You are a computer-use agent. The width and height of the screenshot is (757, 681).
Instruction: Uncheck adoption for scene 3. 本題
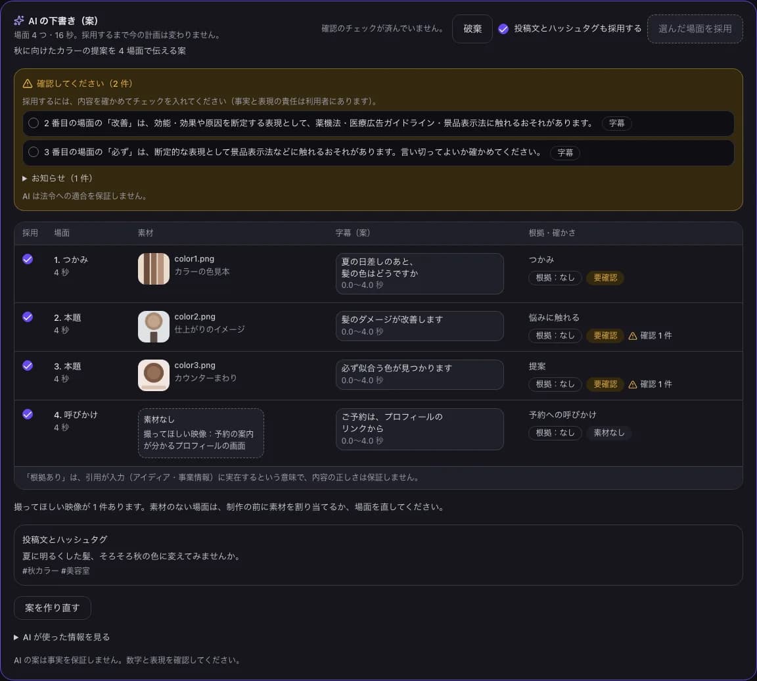(28, 366)
